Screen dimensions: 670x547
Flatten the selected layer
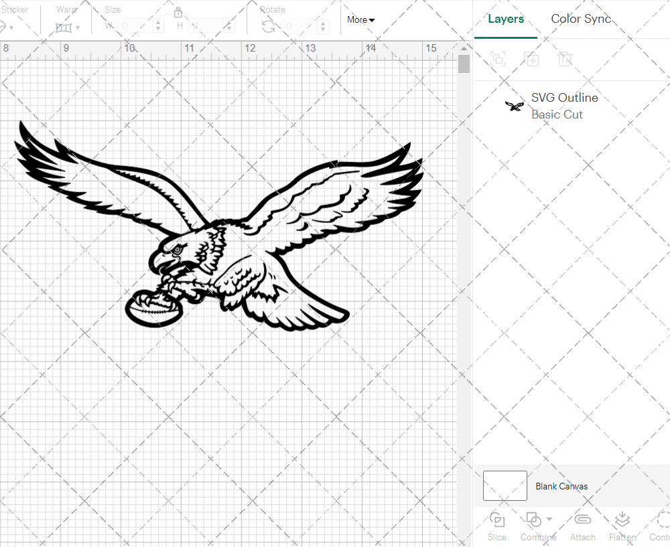click(622, 526)
